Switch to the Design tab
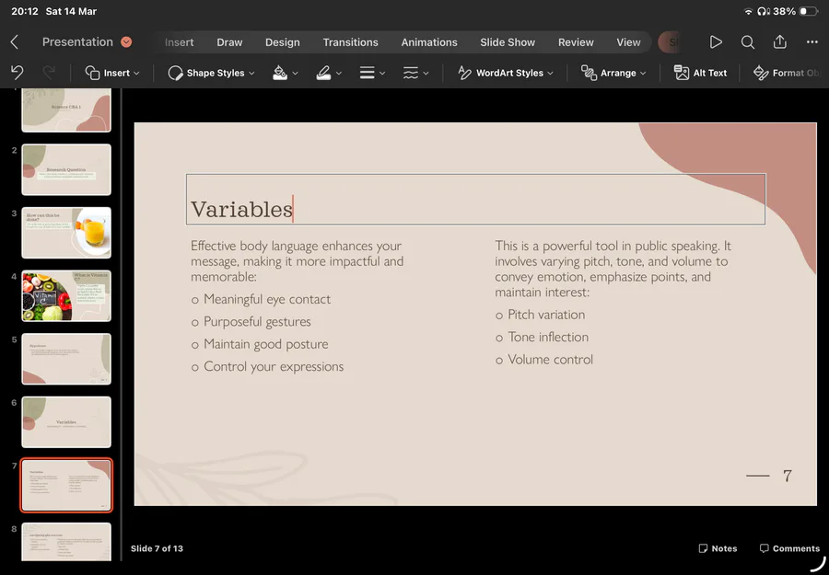Viewport: 829px width, 575px height. pos(283,42)
